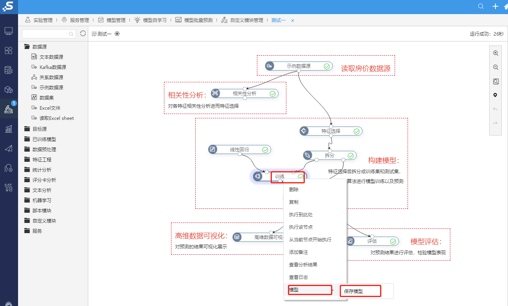Expand the 评分卡分析 folder
The height and width of the screenshot is (306, 508).
click(x=27, y=180)
